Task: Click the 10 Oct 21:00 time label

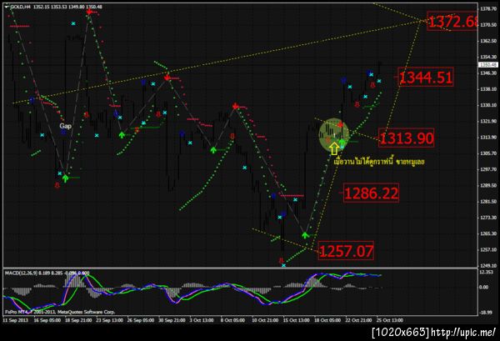Action: [x=265, y=320]
